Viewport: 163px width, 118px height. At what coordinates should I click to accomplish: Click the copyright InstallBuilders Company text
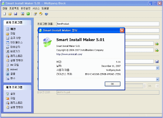80,50
